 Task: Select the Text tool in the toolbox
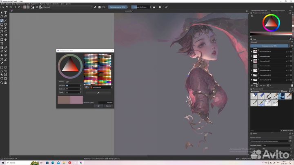(x=5, y=13)
